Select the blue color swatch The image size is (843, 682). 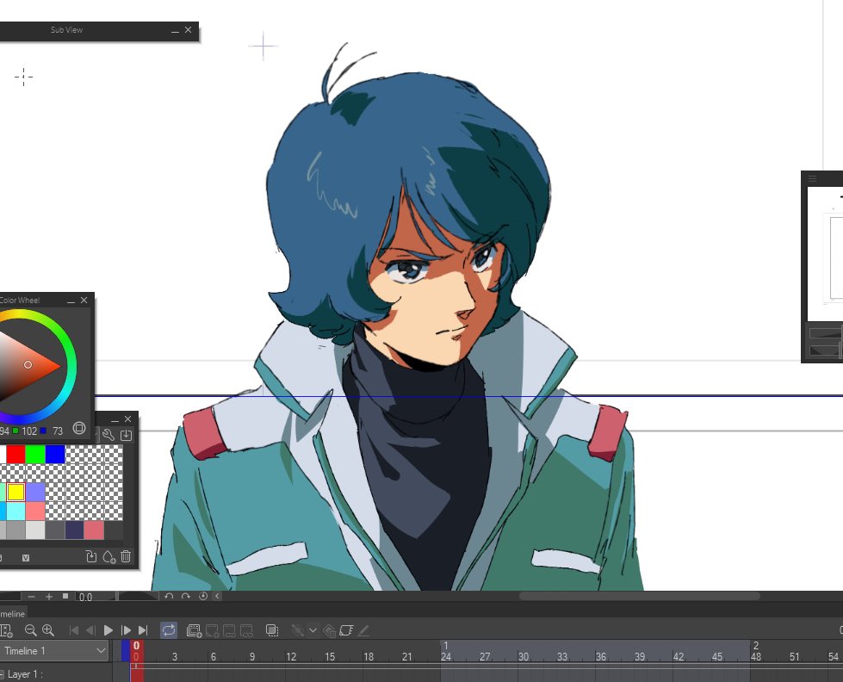click(x=55, y=455)
